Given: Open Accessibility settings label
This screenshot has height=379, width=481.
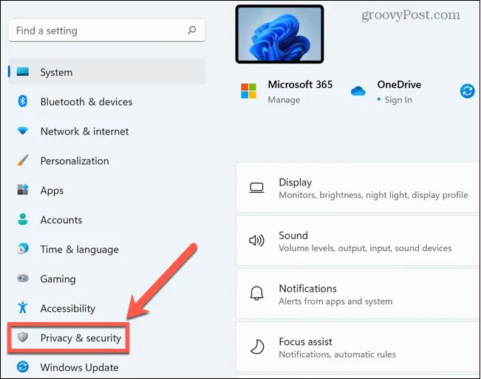Looking at the screenshot, I should click(x=68, y=309).
